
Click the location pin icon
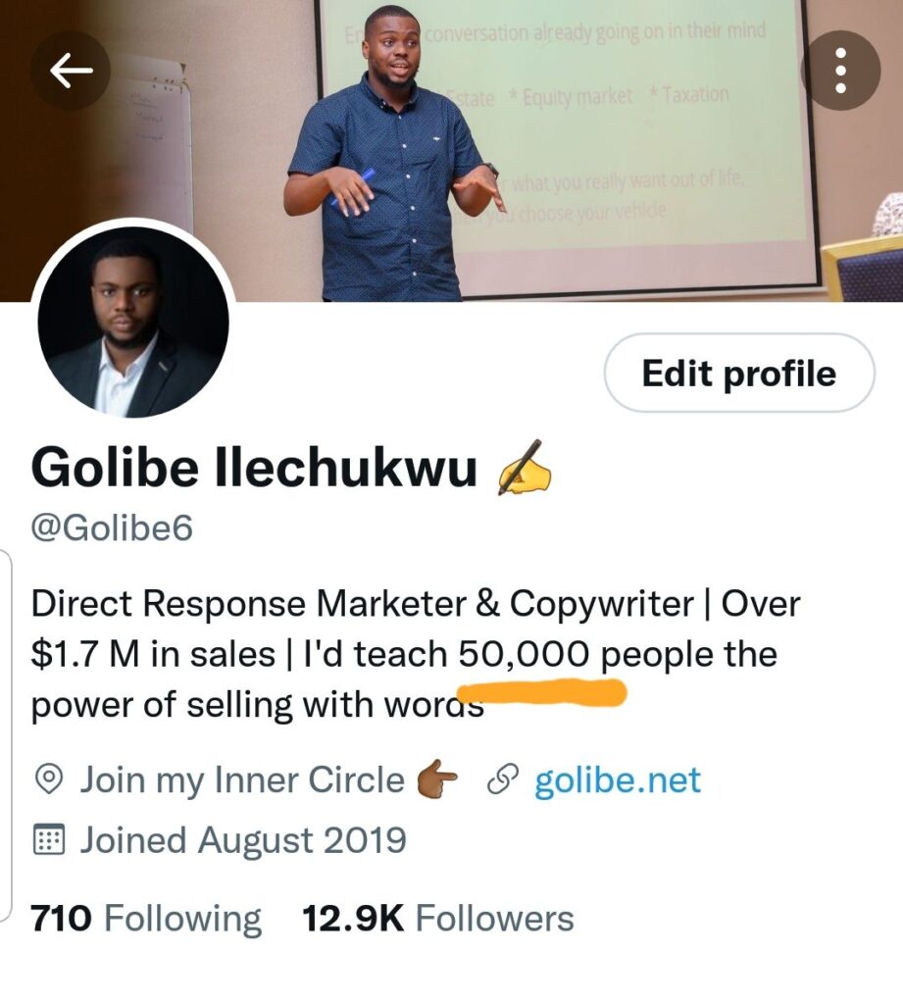coord(48,779)
